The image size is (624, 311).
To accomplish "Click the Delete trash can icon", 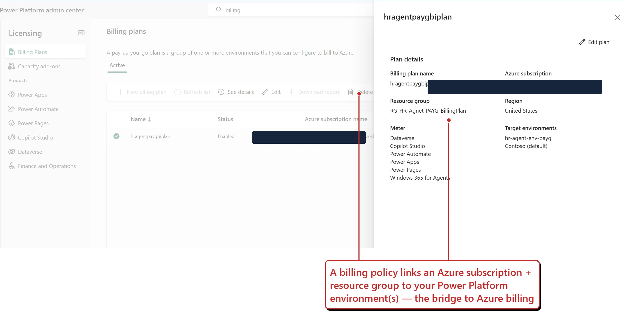I will [351, 92].
